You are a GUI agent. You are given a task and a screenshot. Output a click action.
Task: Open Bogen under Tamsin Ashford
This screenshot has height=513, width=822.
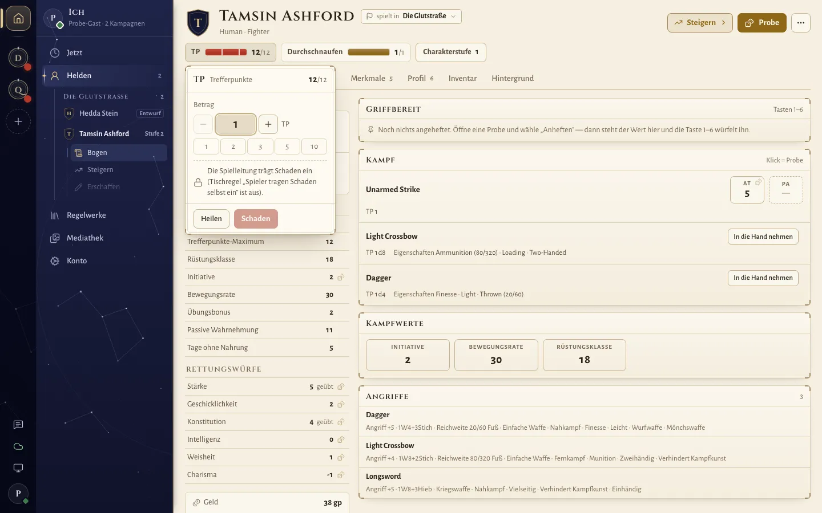point(118,153)
